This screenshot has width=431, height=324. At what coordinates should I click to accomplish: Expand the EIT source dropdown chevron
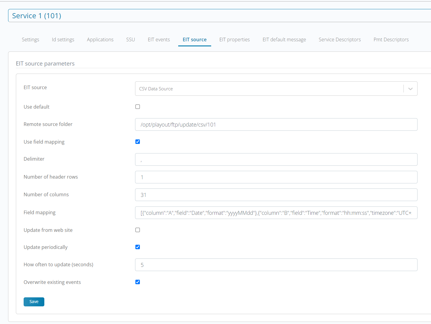click(410, 89)
